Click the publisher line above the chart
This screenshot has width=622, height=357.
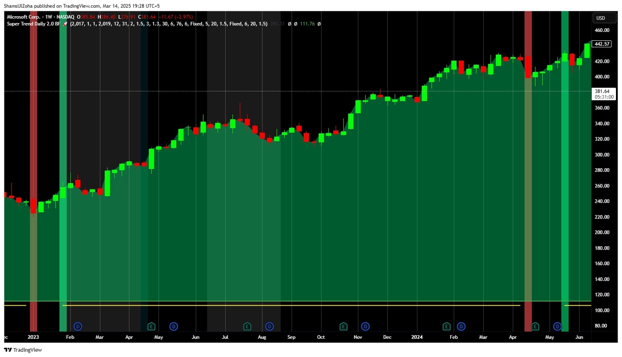82,6
